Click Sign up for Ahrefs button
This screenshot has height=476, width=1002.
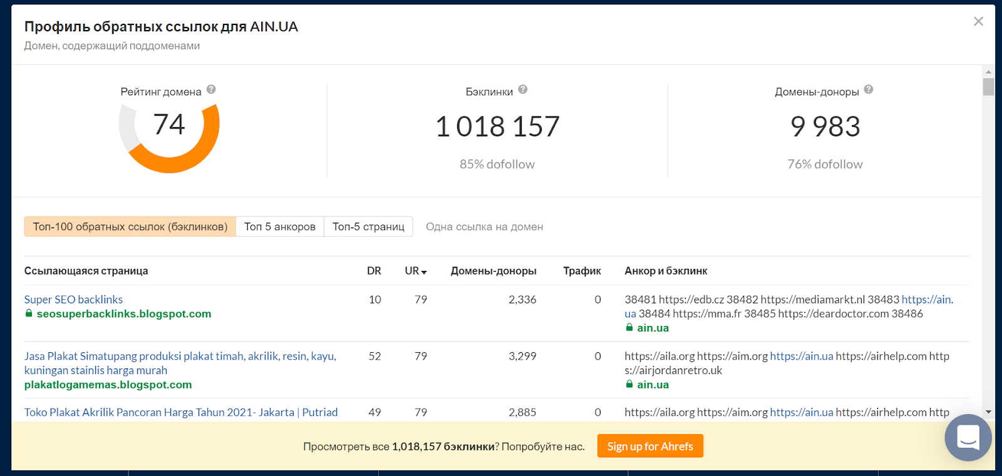pyautogui.click(x=650, y=446)
